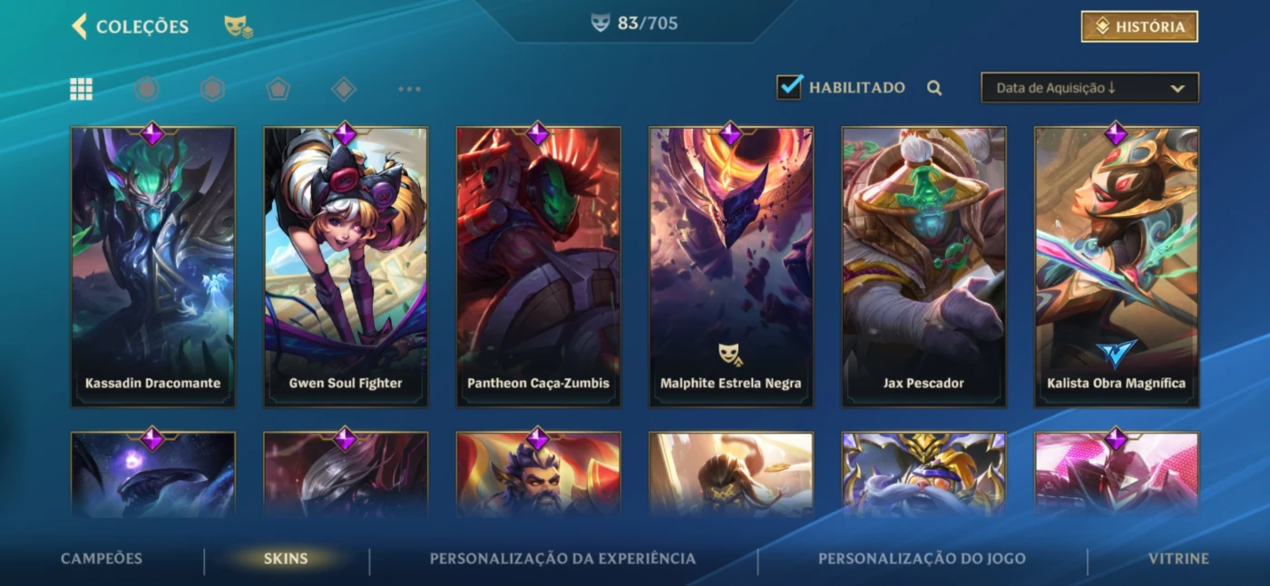Go to the Vitrine tab
1270x586 pixels.
point(1178,559)
